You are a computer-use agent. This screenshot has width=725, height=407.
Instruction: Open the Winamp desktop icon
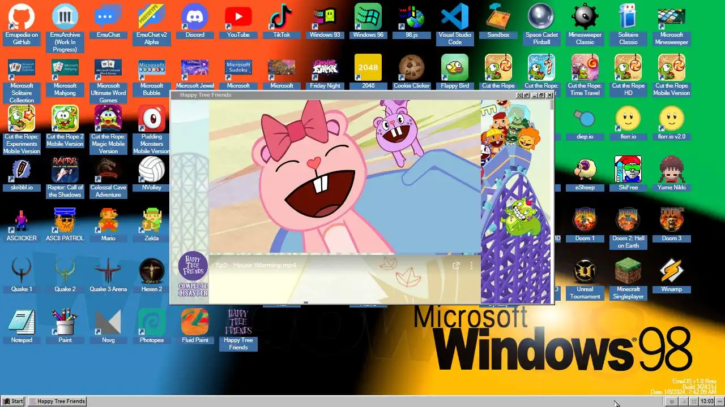click(672, 275)
